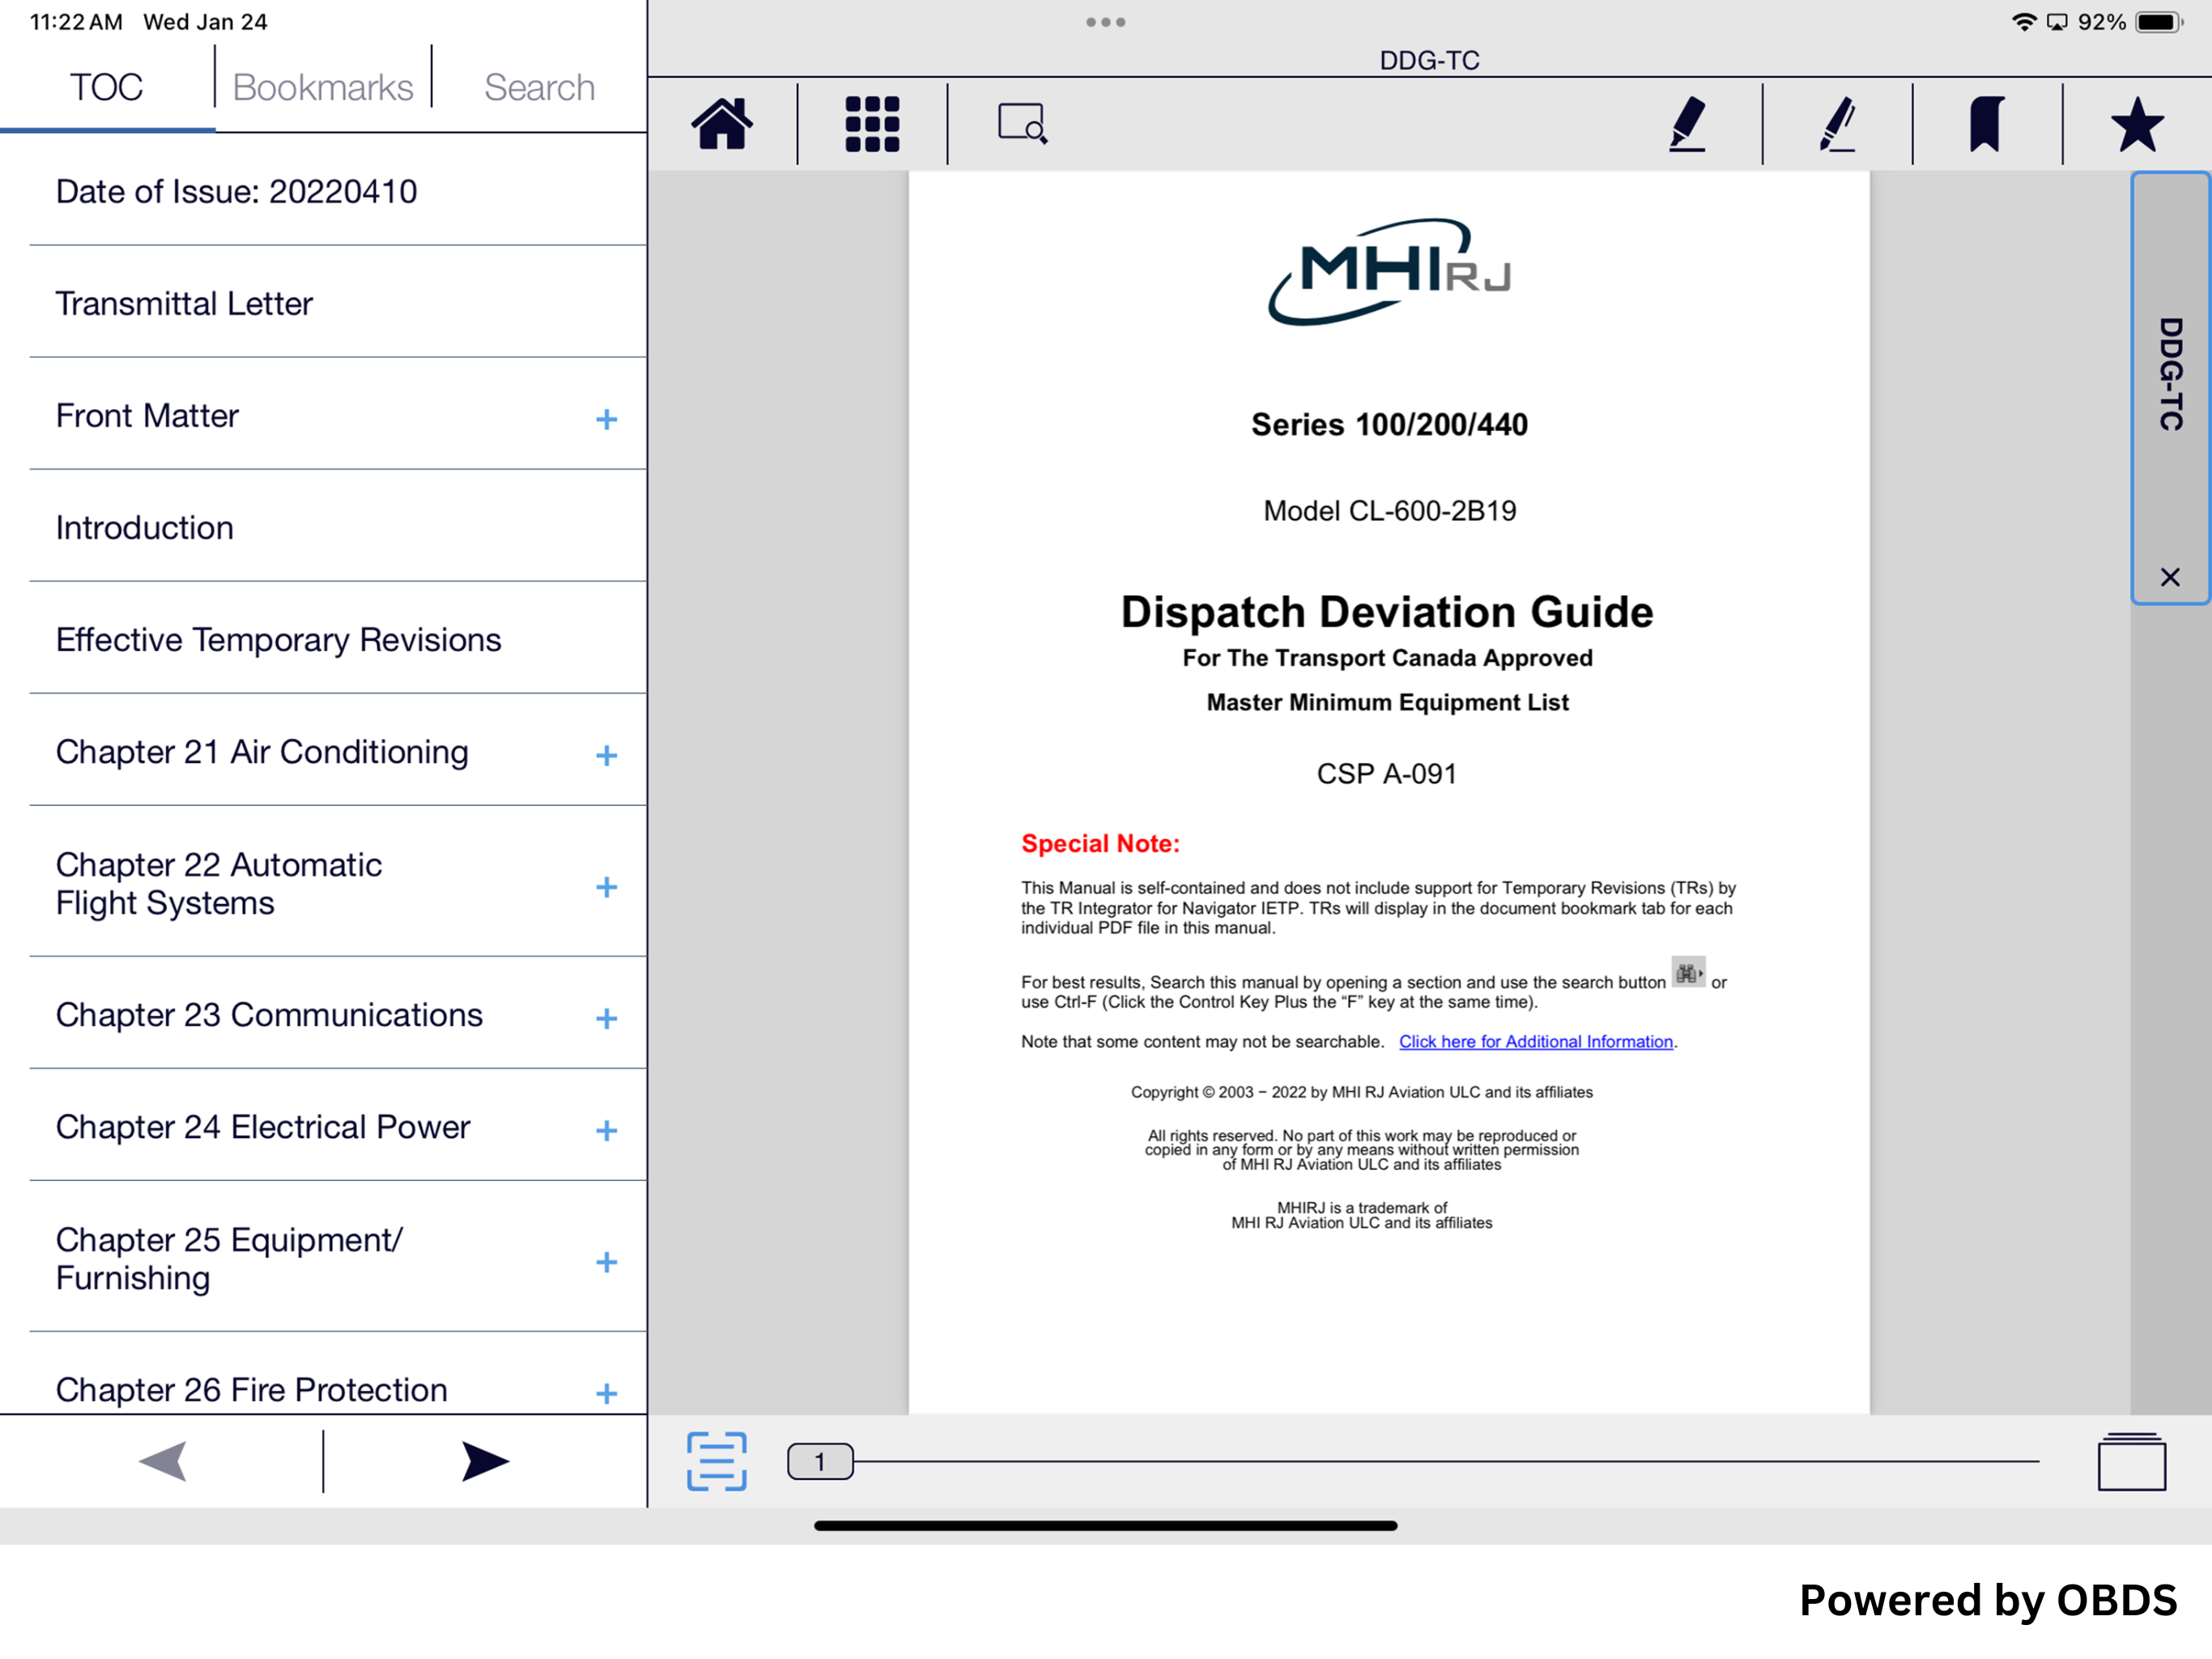This screenshot has width=2212, height=1659.
Task: Select the pen annotation tool
Action: click(x=1838, y=124)
